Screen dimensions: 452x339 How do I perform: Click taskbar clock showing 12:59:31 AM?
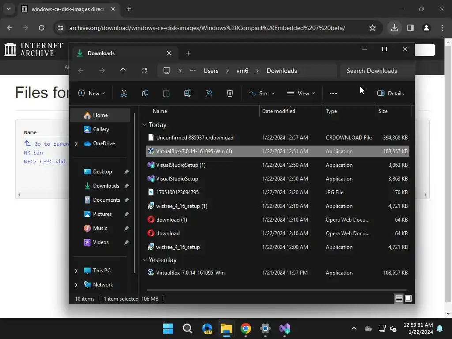tap(418, 328)
